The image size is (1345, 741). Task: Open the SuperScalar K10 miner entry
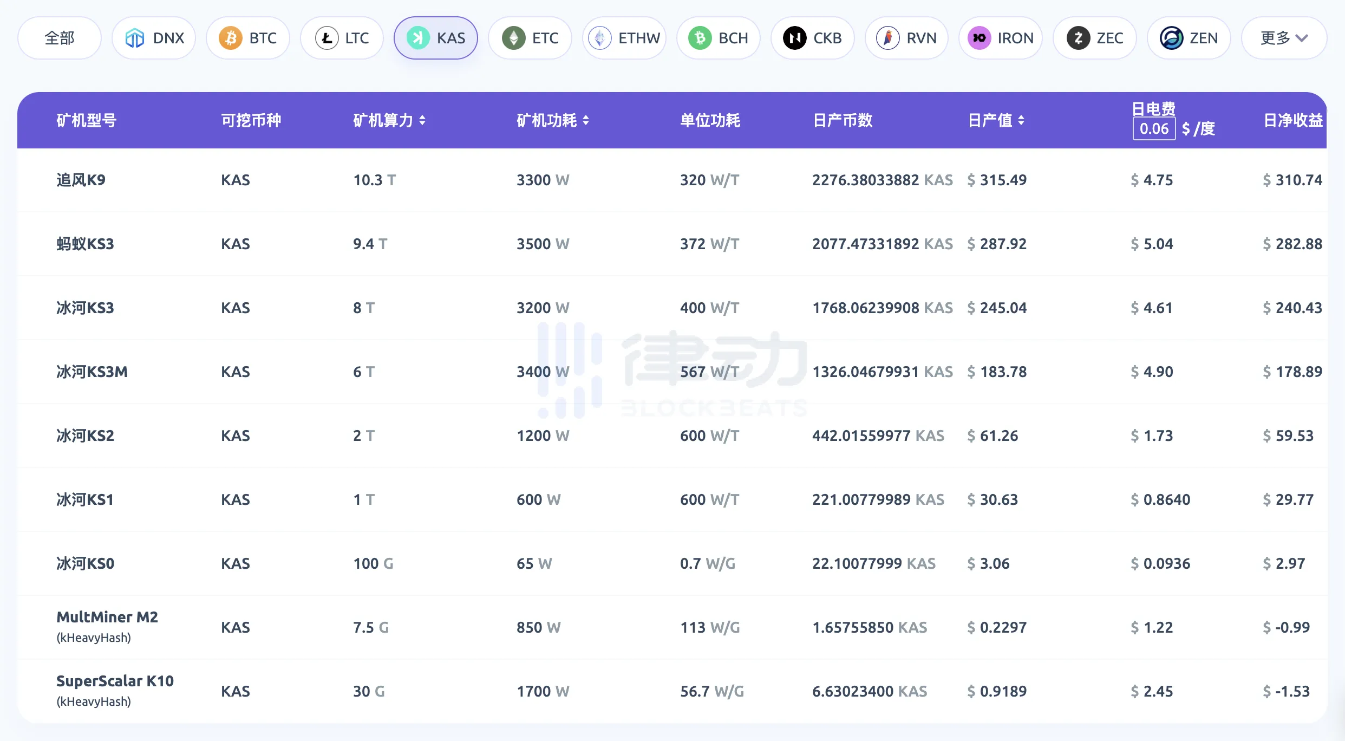115,681
